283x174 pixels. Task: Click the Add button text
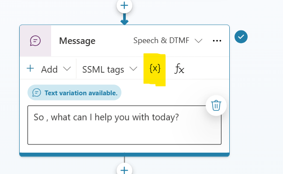[x=49, y=70]
